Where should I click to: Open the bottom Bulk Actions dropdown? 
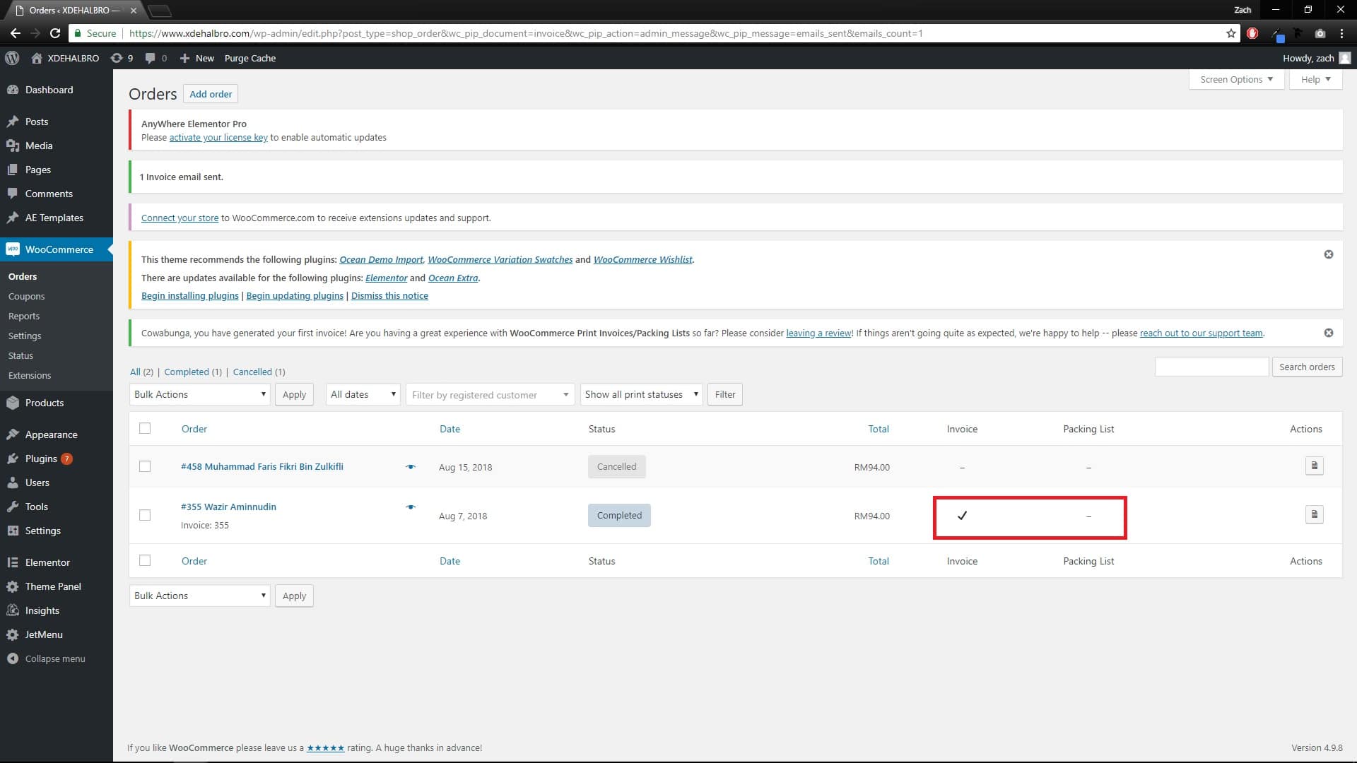coord(200,596)
